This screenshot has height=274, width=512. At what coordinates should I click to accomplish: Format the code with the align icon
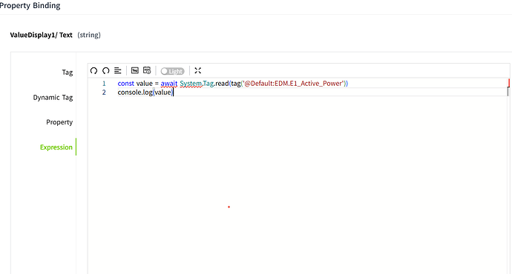point(117,70)
